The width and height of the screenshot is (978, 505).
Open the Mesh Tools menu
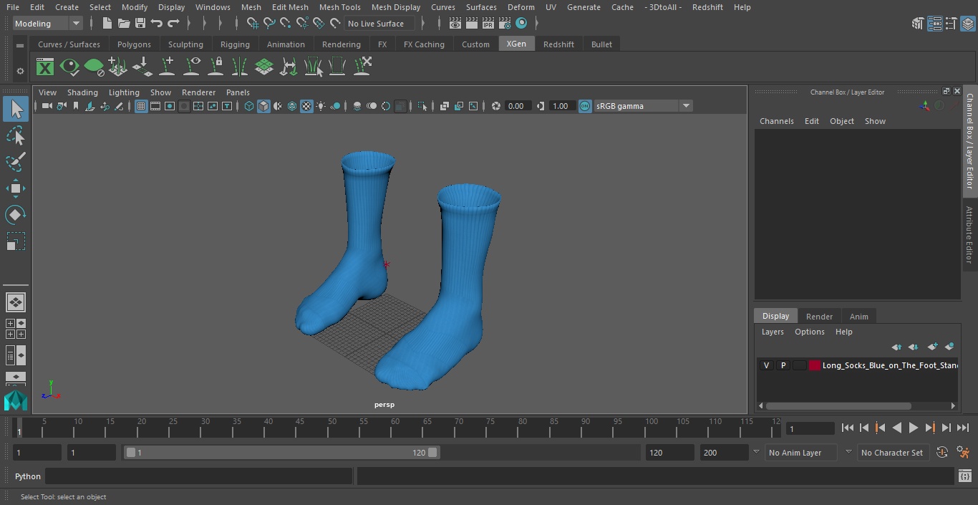click(x=339, y=7)
